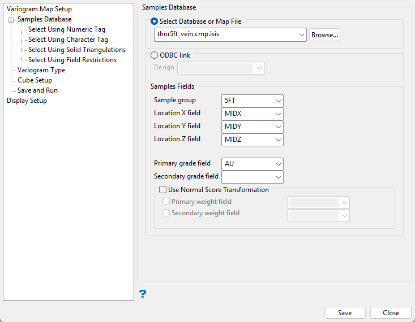
Task: Open the Sample group dropdown
Action: (x=277, y=101)
